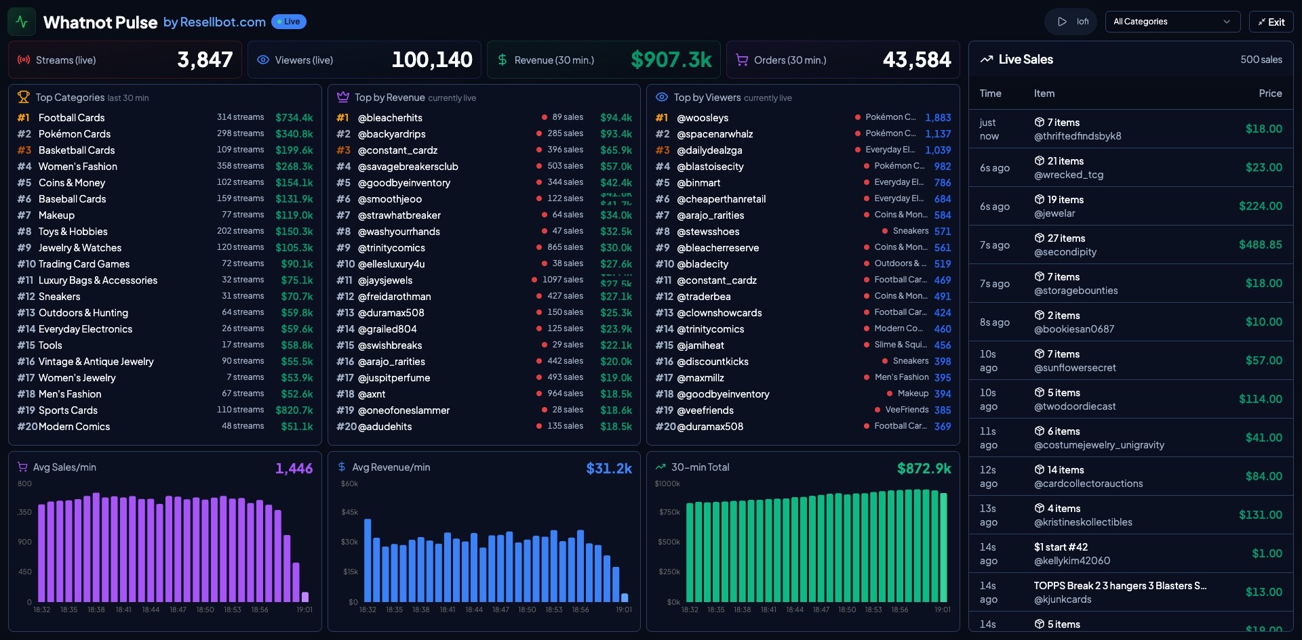The width and height of the screenshot is (1302, 640).
Task: Click the Live Sales trend icon
Action: (x=987, y=59)
